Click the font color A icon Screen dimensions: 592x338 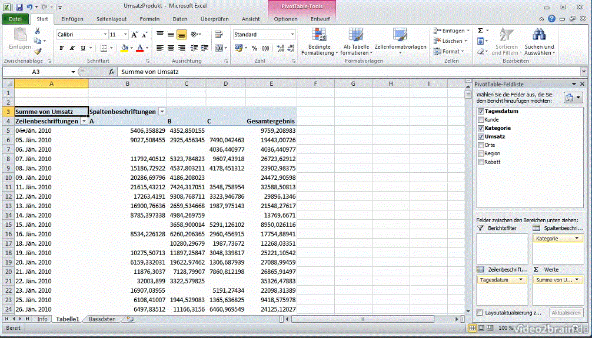coord(139,48)
